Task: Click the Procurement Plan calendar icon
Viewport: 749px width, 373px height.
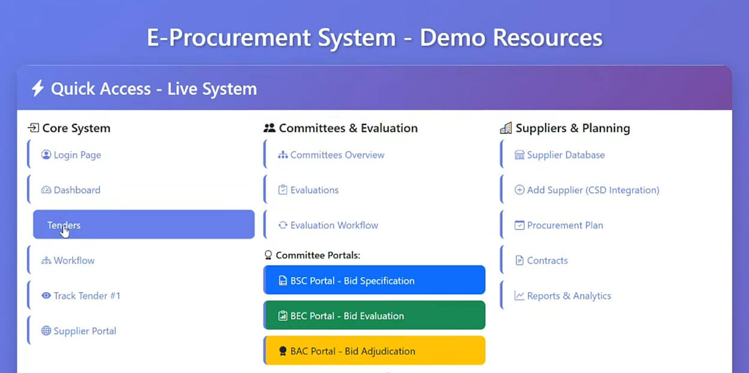Action: coord(520,226)
